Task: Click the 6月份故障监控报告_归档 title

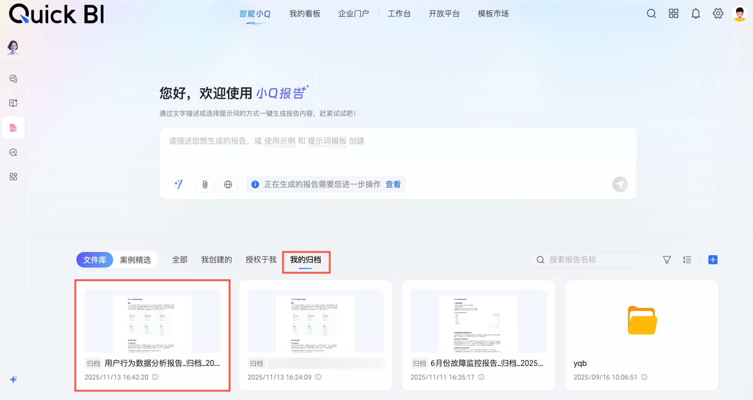Action: 487,363
